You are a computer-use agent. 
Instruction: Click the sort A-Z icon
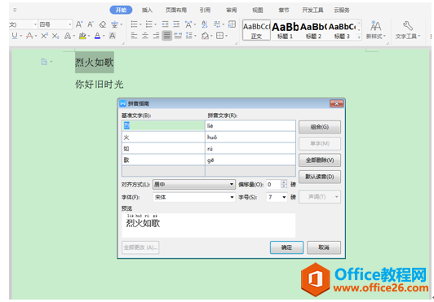205,24
